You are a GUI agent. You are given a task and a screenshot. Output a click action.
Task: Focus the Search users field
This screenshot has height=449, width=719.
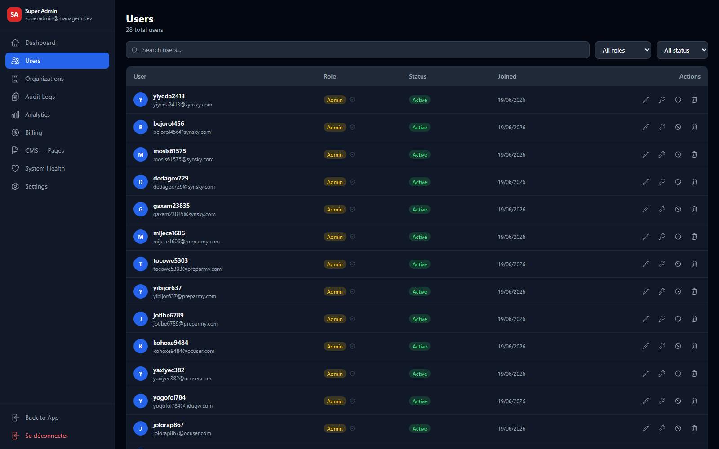click(x=358, y=50)
